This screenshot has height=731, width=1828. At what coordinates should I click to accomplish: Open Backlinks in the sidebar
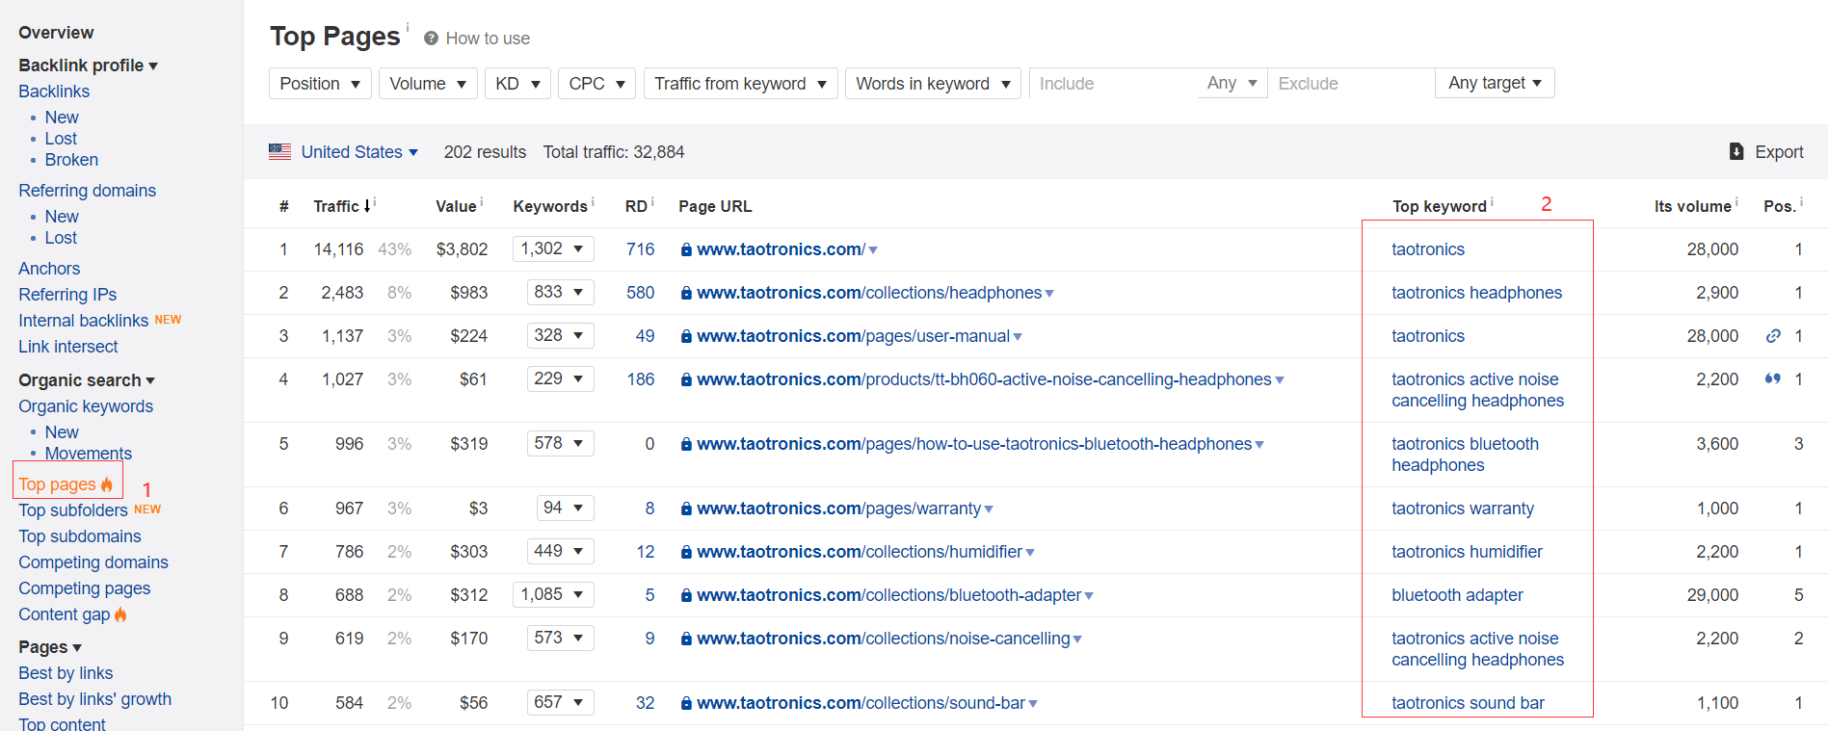[54, 91]
